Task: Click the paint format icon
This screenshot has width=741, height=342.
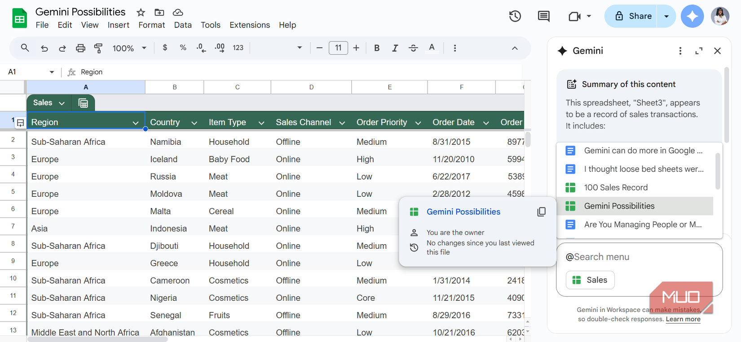Action: coord(98,48)
